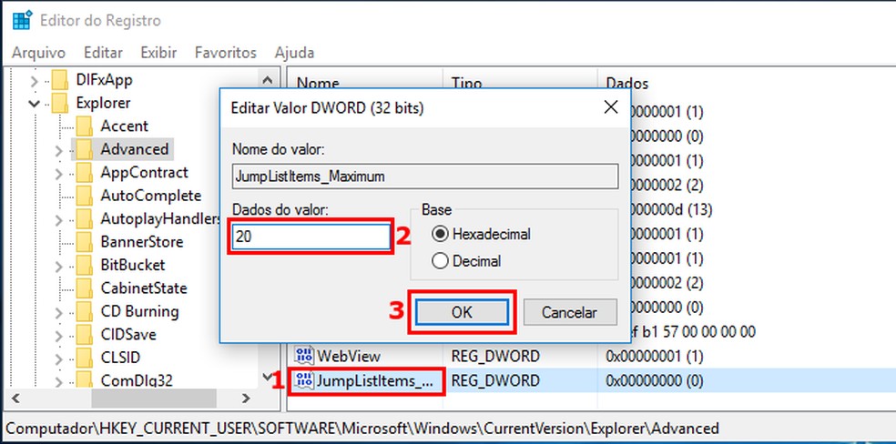Viewport: 896px width, 444px height.
Task: Open the Favoritos menu
Action: (226, 53)
